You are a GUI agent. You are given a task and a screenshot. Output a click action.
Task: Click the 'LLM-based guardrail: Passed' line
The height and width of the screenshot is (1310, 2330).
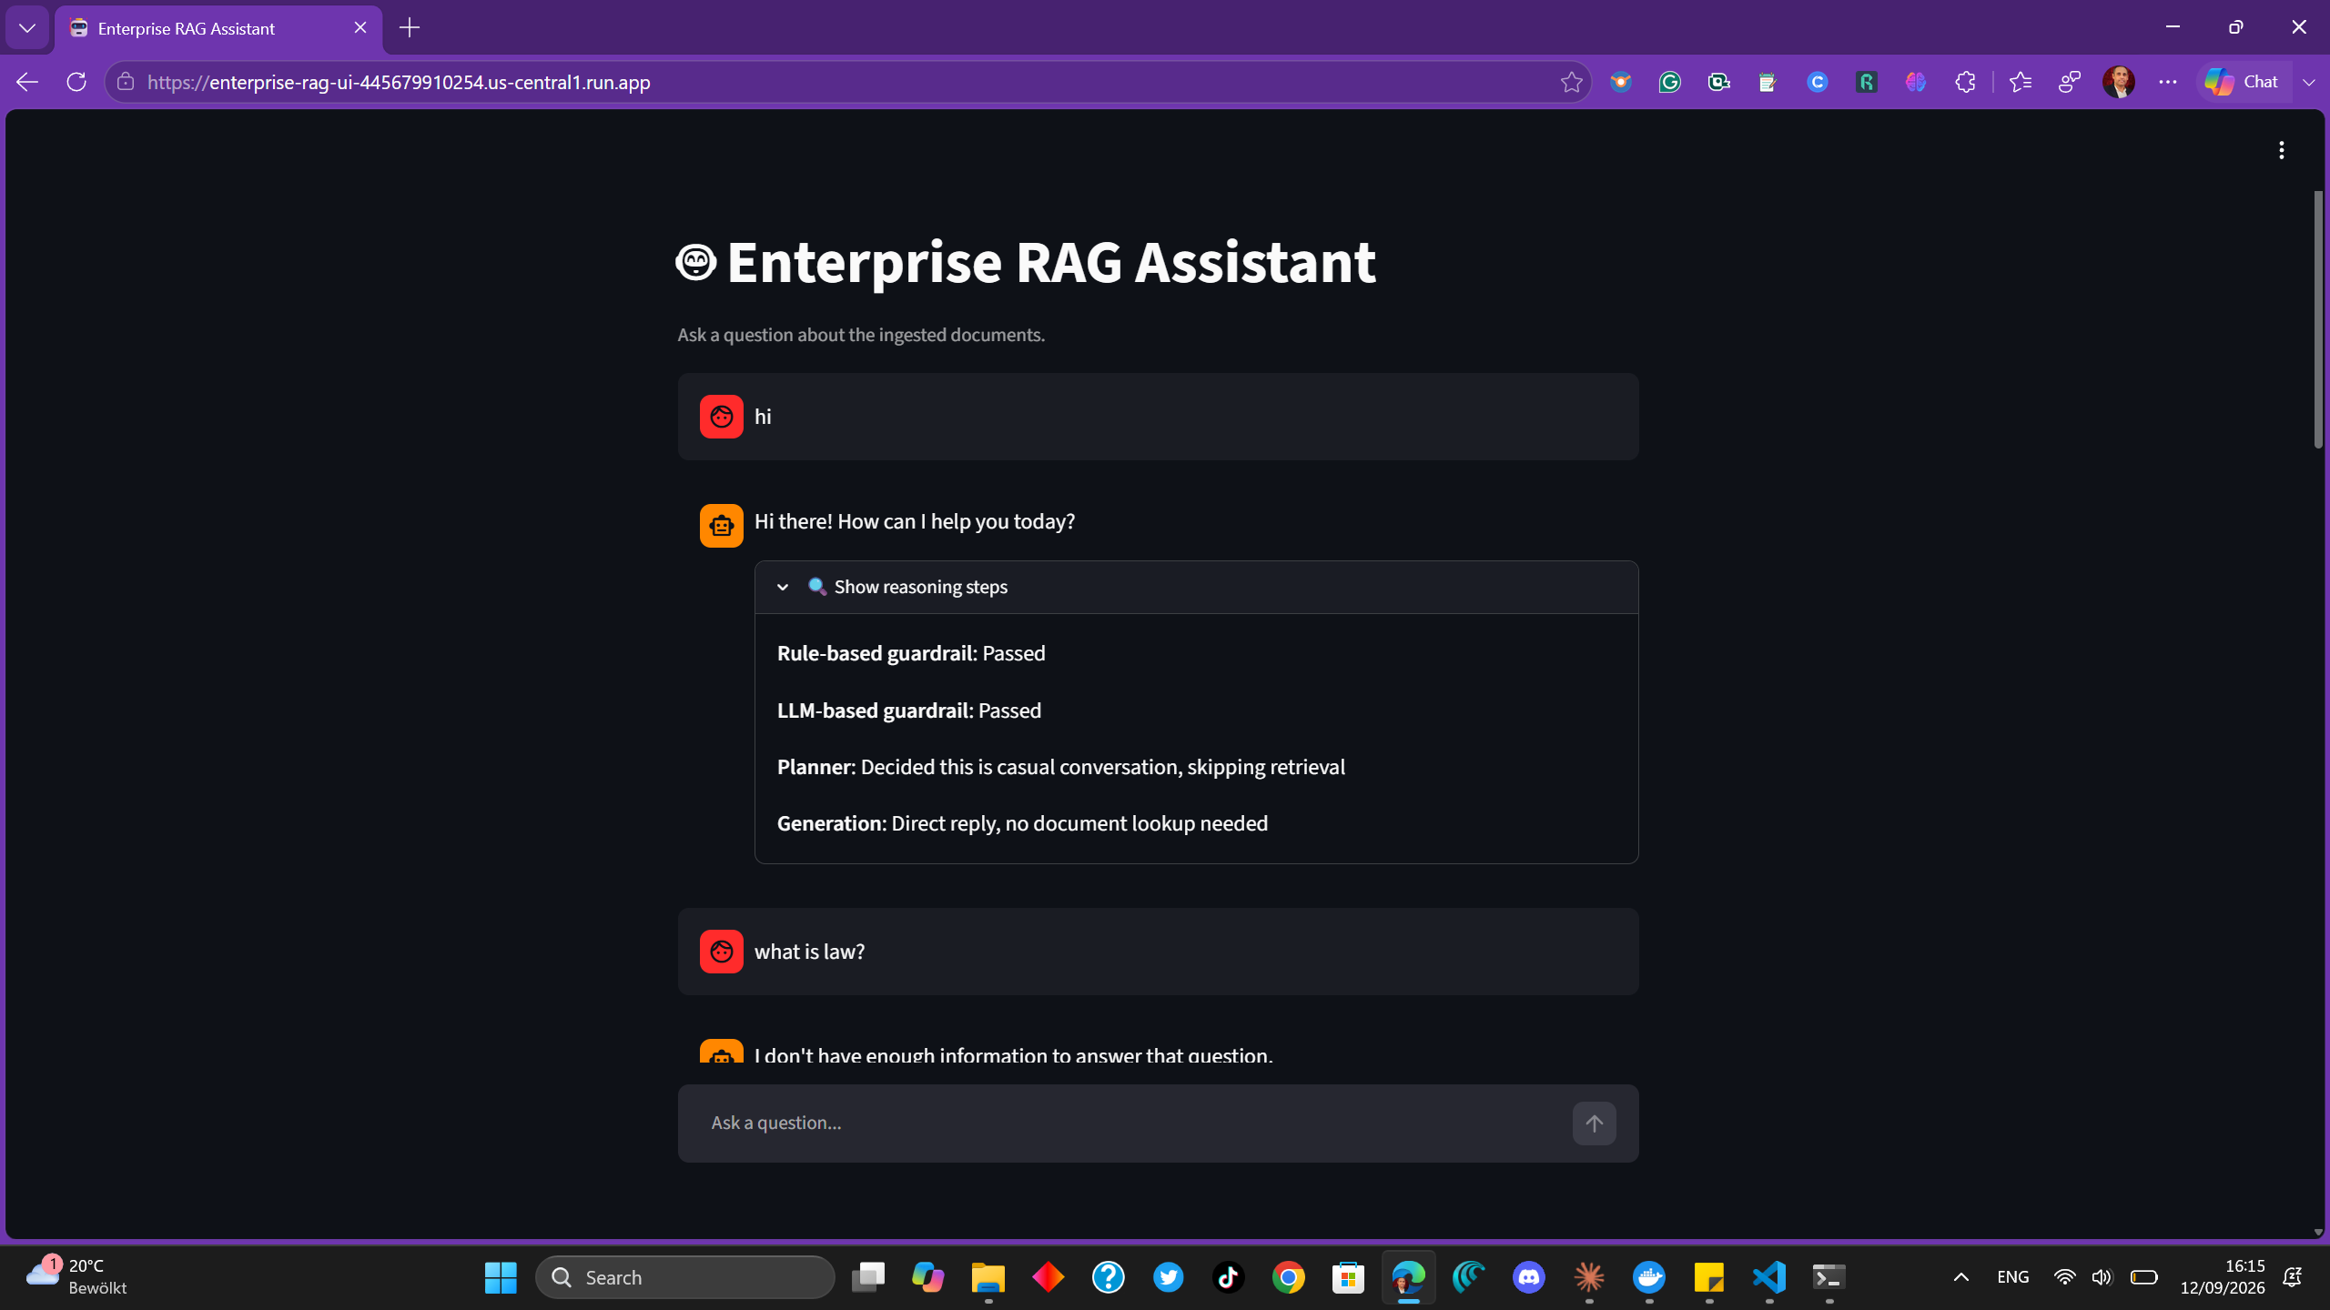coord(909,710)
